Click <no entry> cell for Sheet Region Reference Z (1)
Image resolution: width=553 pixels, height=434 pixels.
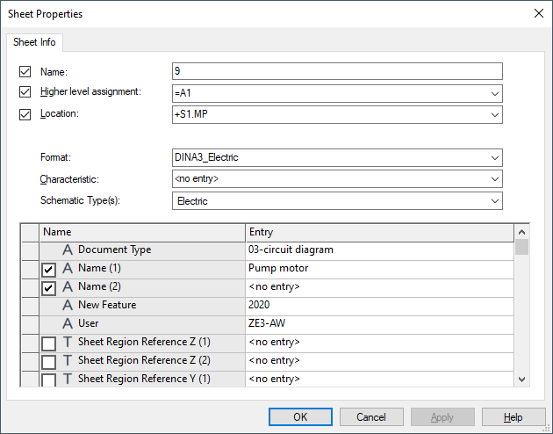pyautogui.click(x=380, y=342)
